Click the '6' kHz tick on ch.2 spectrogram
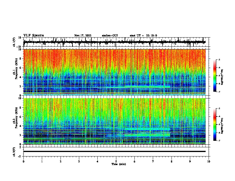The image size is (235, 181). pos(21,117)
